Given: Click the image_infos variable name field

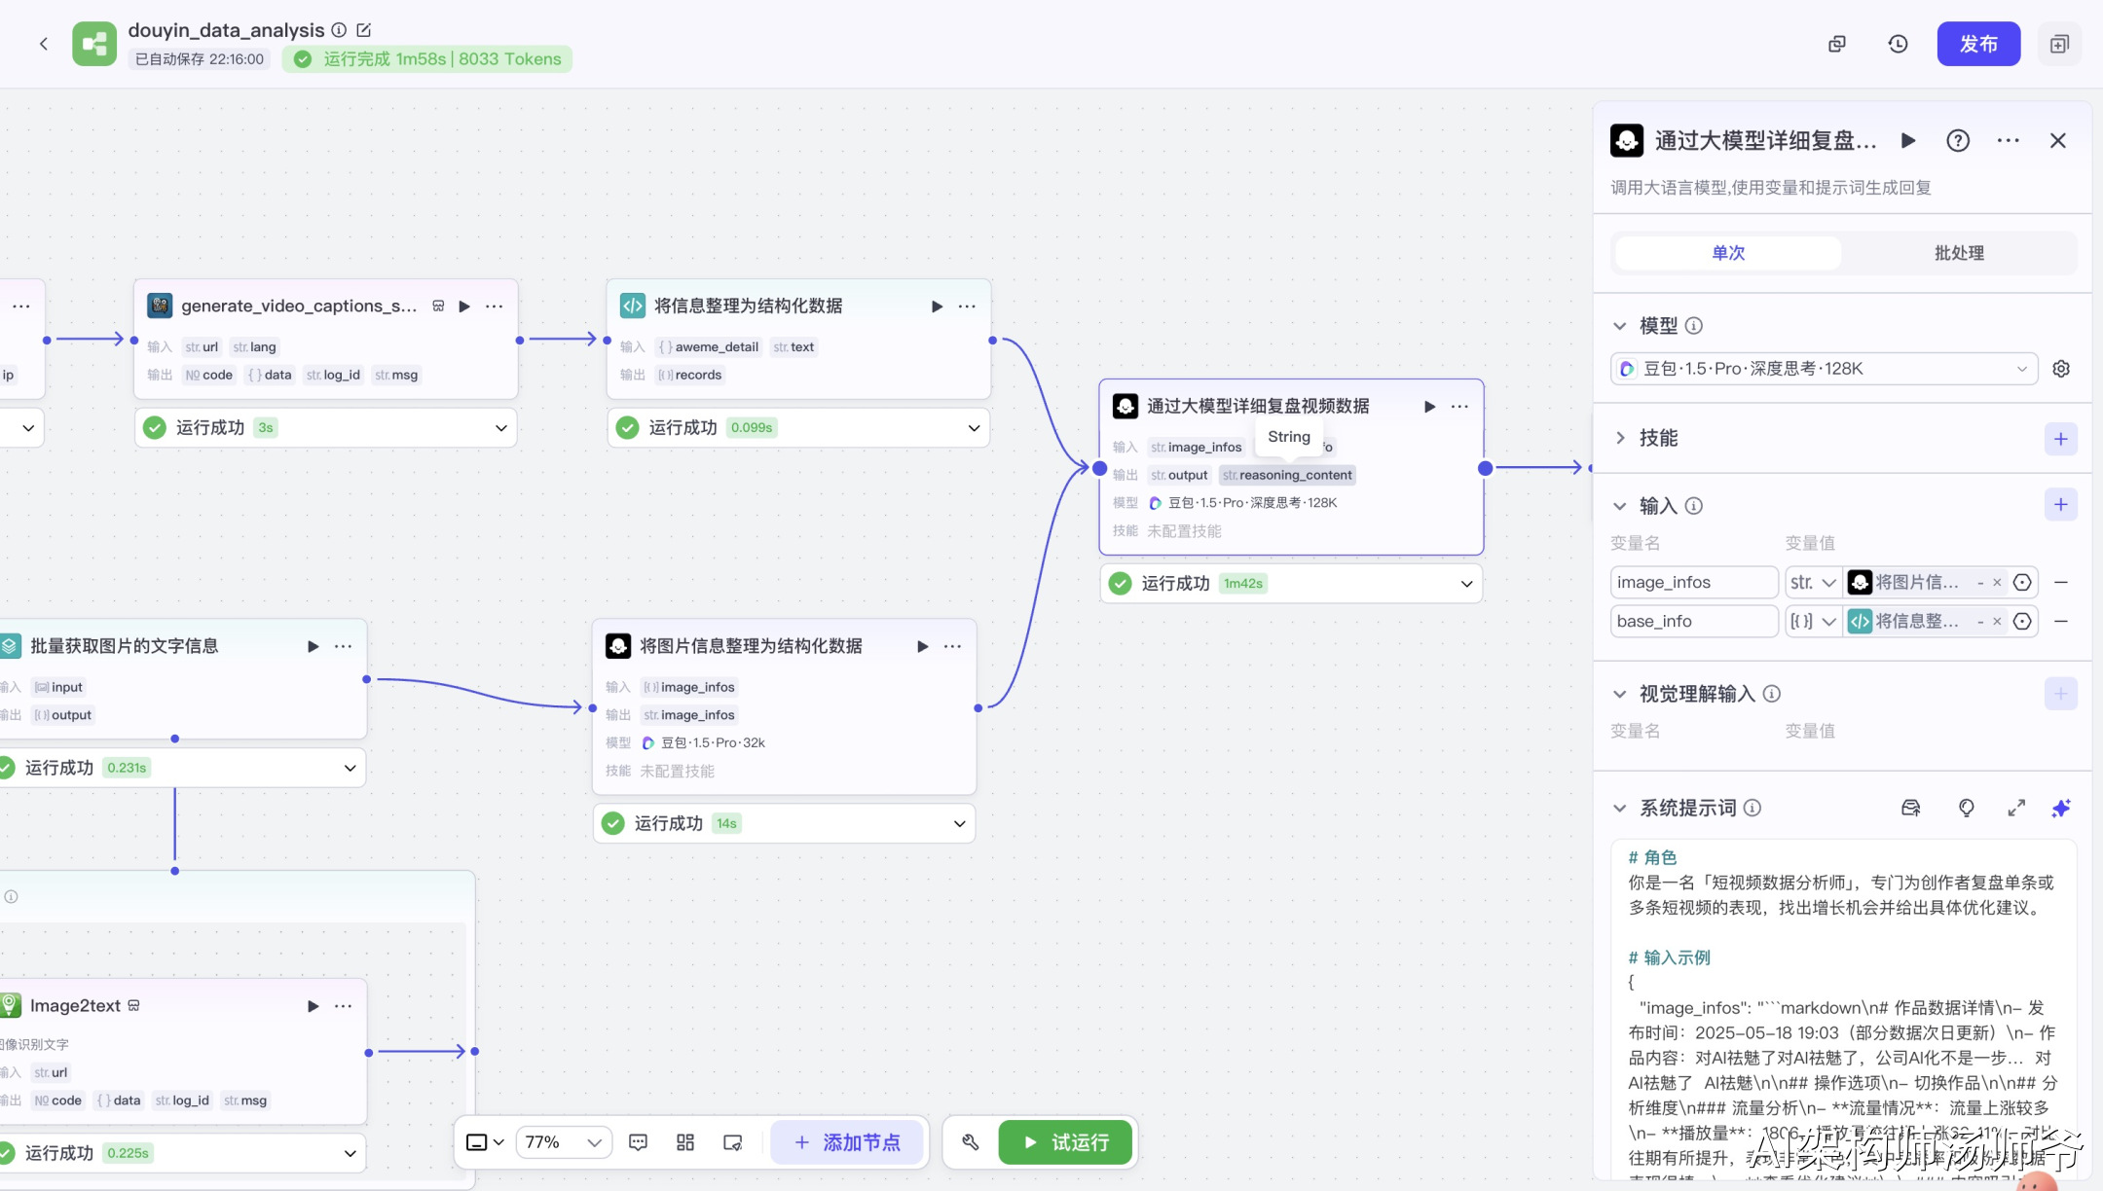Looking at the screenshot, I should [1693, 582].
